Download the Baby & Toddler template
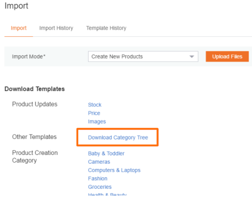Viewport: 252px width, 197px height. [106, 153]
